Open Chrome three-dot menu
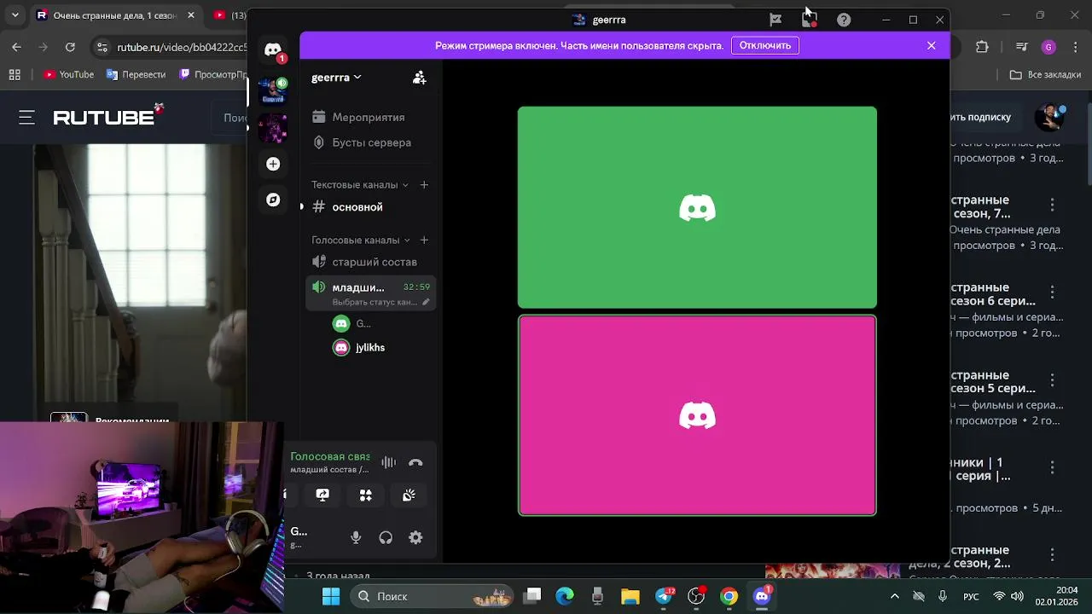 click(1074, 47)
